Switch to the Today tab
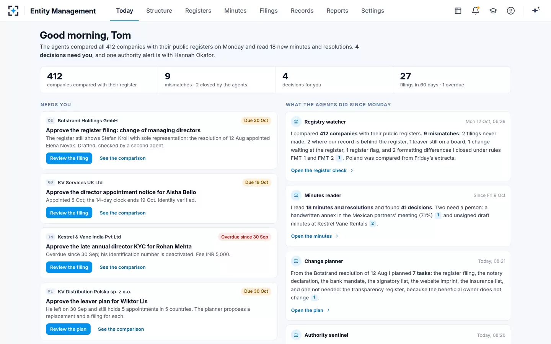The height and width of the screenshot is (344, 551). [x=125, y=11]
